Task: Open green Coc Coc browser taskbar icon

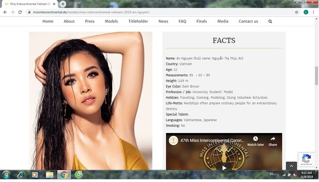Action: [79, 175]
